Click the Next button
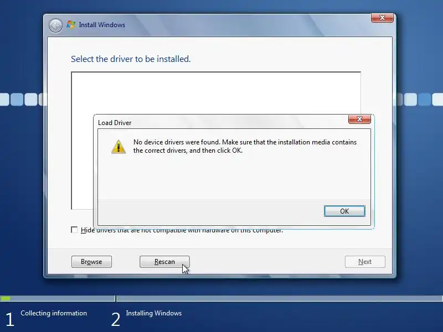 click(x=365, y=262)
